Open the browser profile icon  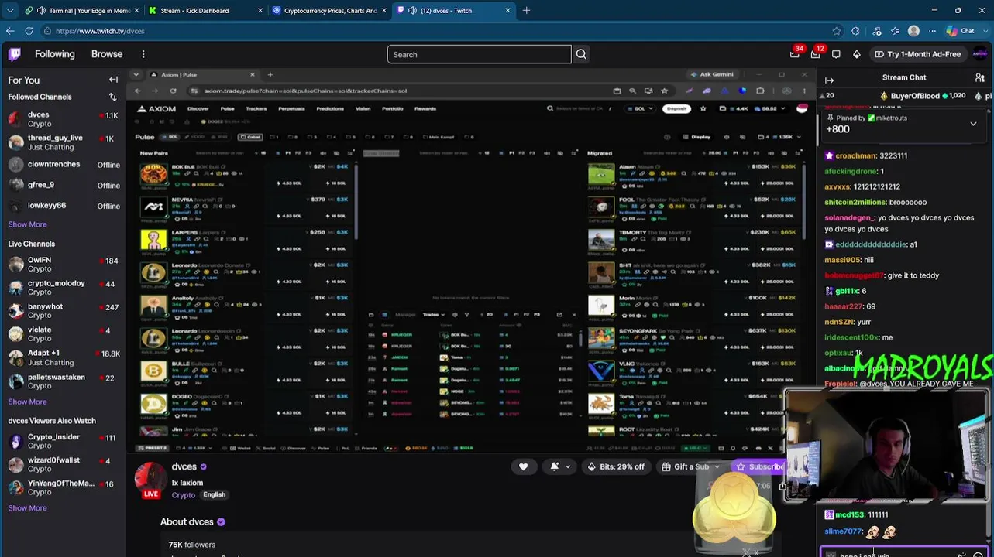coord(913,31)
